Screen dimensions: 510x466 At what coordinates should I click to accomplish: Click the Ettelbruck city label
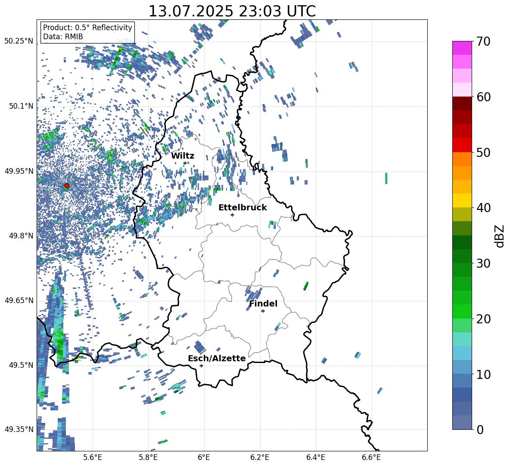(x=243, y=208)
